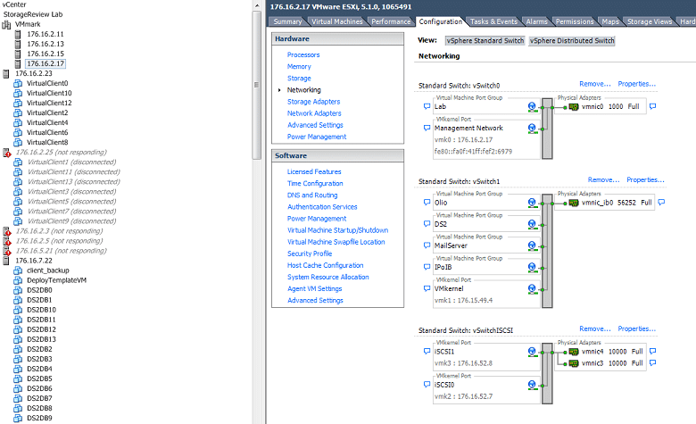Click Remove for vSwitchISCSI
The width and height of the screenshot is (696, 424).
tap(595, 329)
